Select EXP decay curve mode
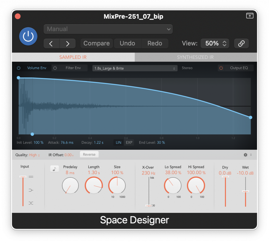The width and height of the screenshot is (269, 243). click(x=129, y=142)
